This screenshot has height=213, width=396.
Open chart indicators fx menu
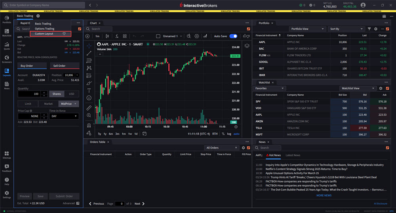(117, 36)
